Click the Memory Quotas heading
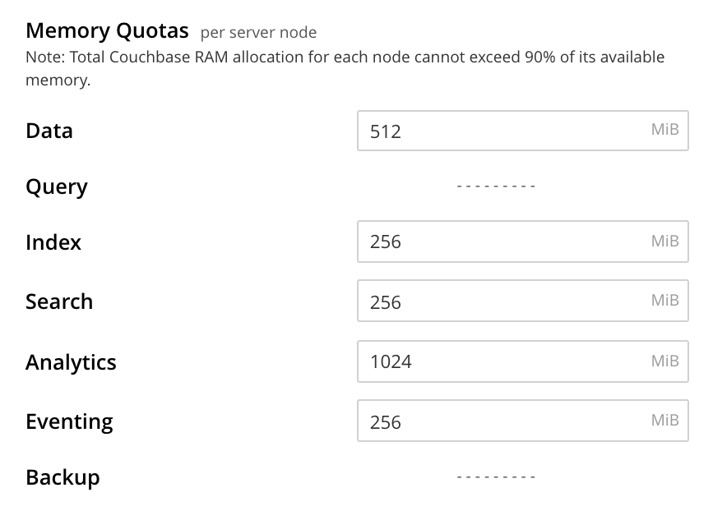 pyautogui.click(x=107, y=31)
